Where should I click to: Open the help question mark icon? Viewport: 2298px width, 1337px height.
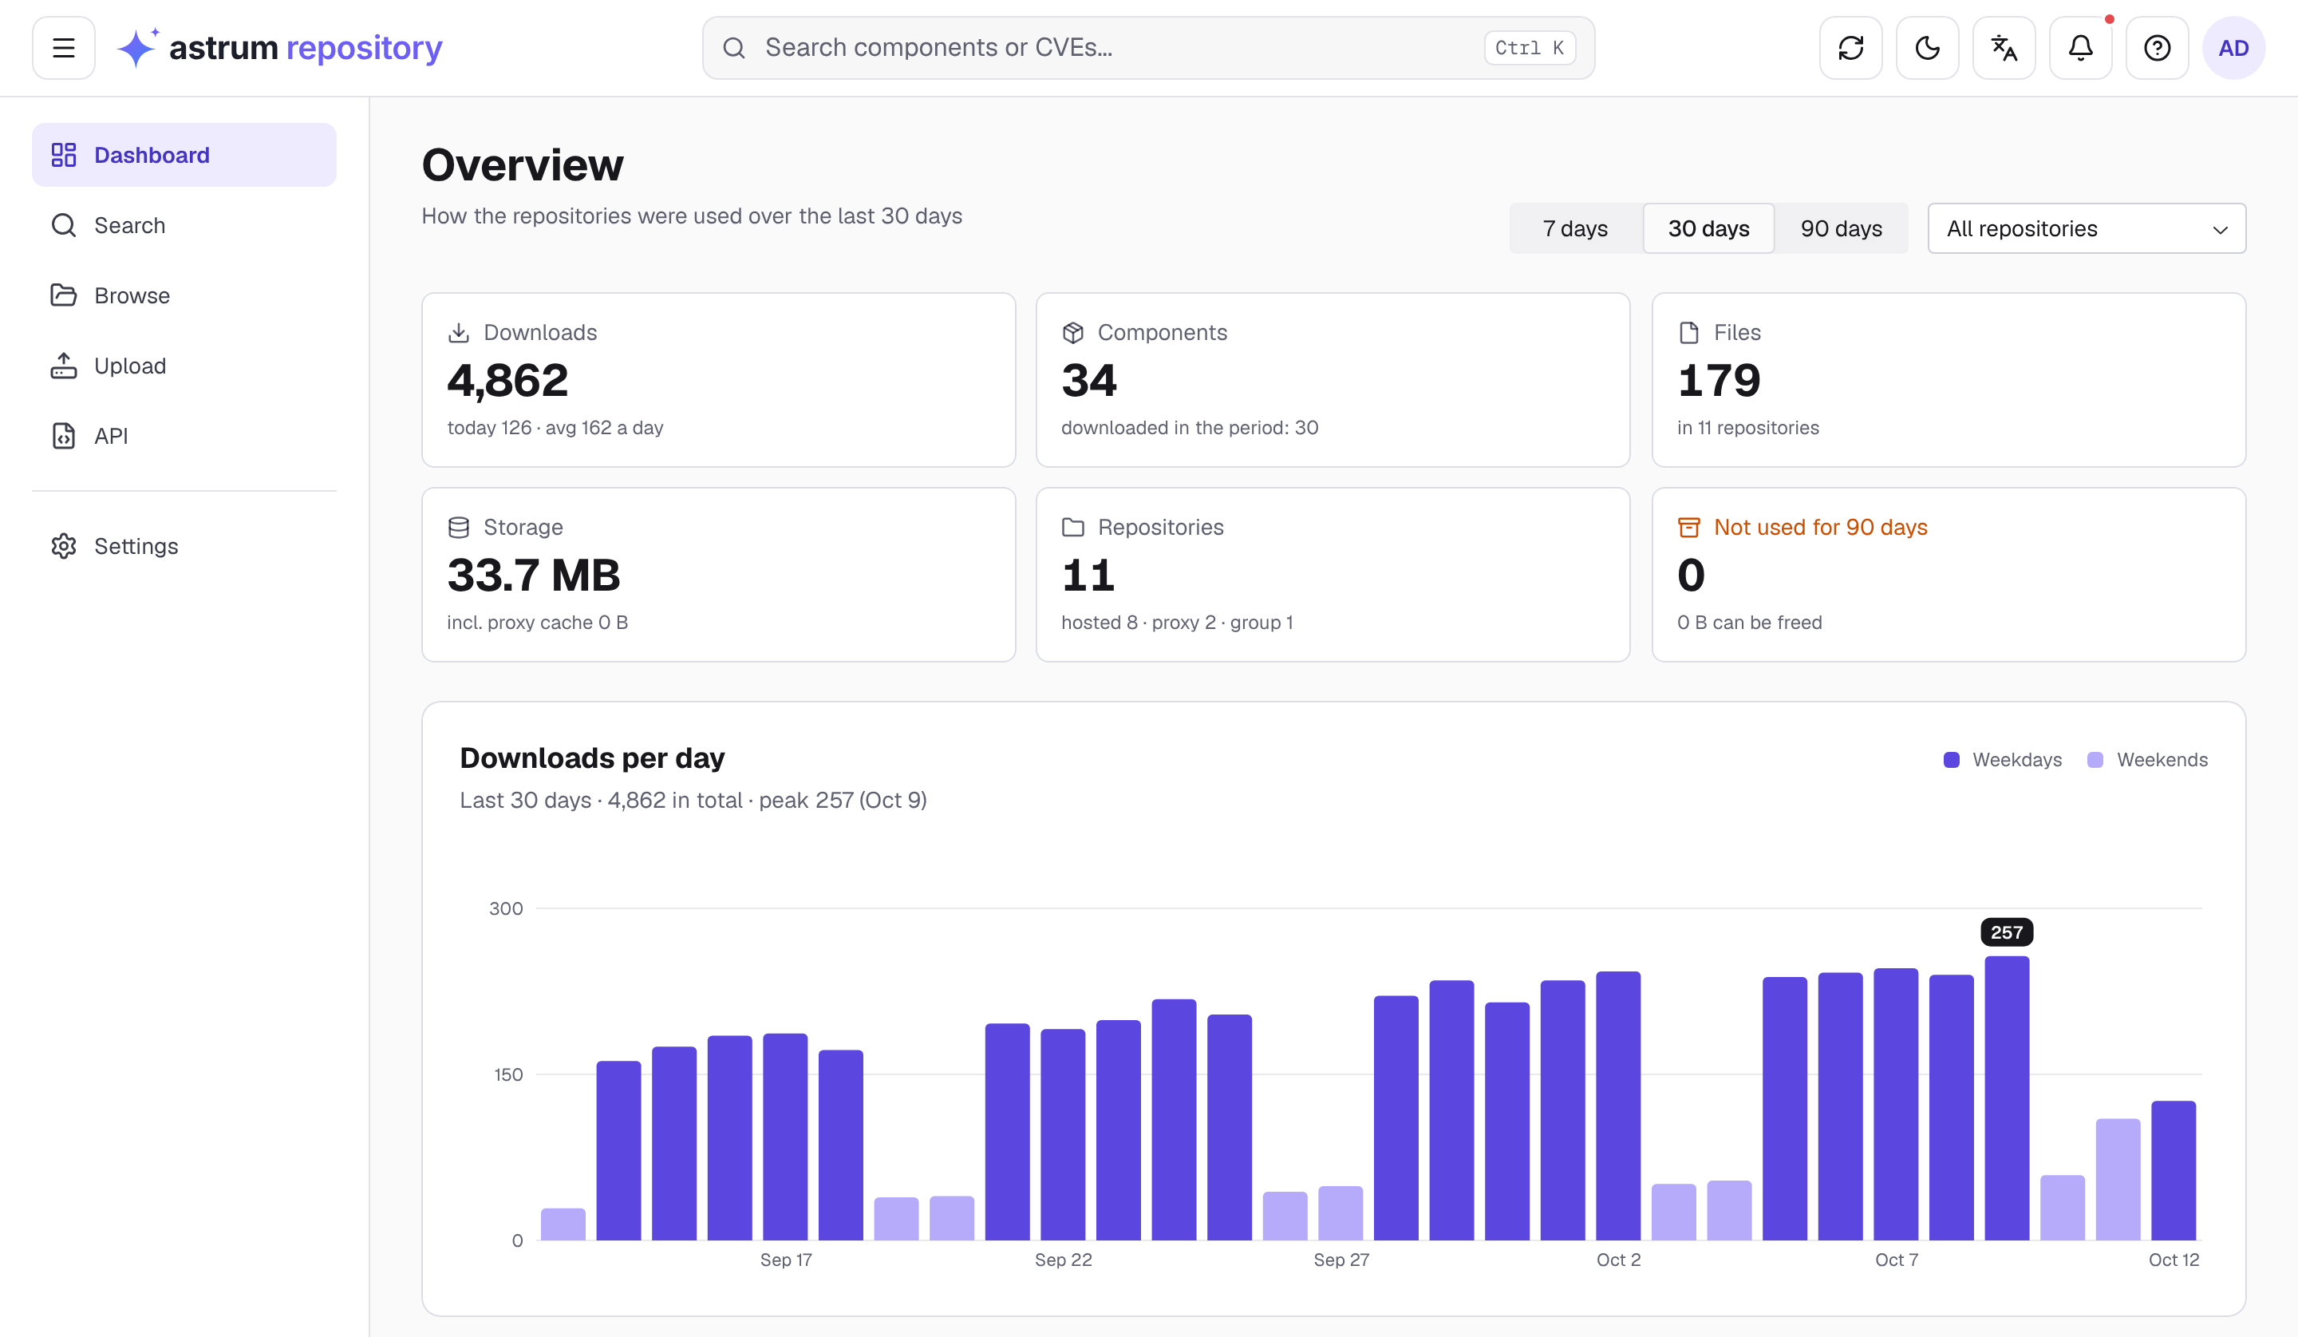(x=2157, y=47)
